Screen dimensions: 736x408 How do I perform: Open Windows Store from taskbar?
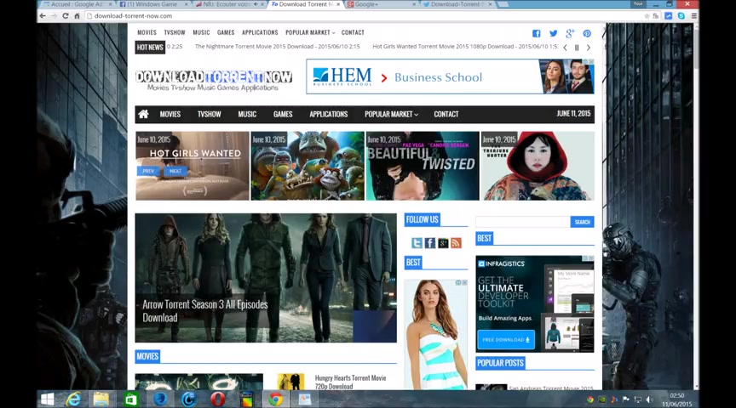[x=130, y=399]
